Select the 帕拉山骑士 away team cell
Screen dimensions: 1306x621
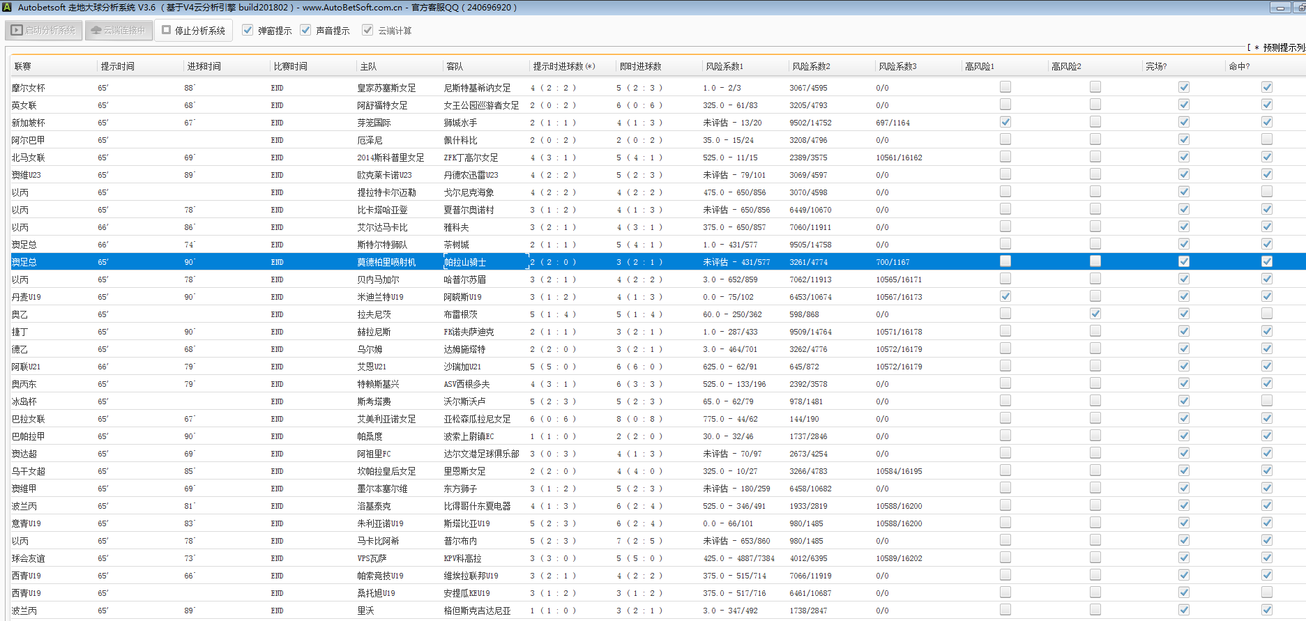(x=465, y=262)
